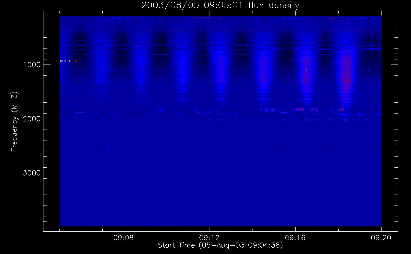The width and height of the screenshot is (411, 254).
Task: Click the plot title "2003/08/05 09:05:01 flux density"
Action: (220, 5)
